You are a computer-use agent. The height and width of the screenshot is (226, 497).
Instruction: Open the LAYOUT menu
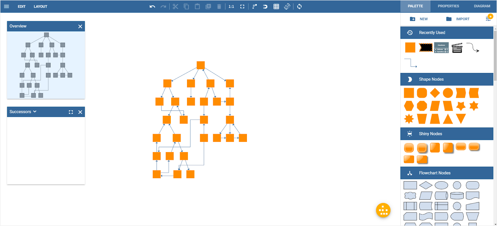point(40,6)
